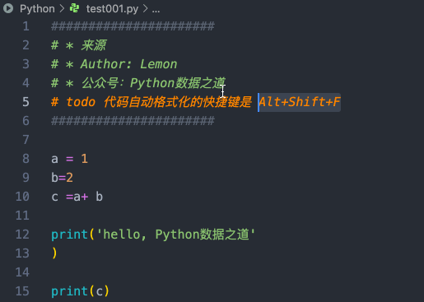
Task: Expand the ellipsis breadcrumb symbol list
Action: (x=156, y=10)
